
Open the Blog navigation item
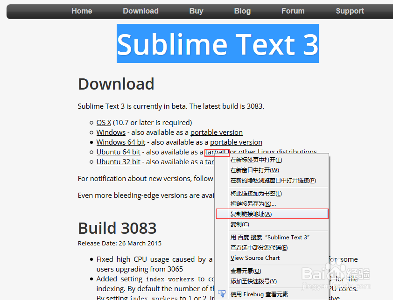click(x=242, y=11)
